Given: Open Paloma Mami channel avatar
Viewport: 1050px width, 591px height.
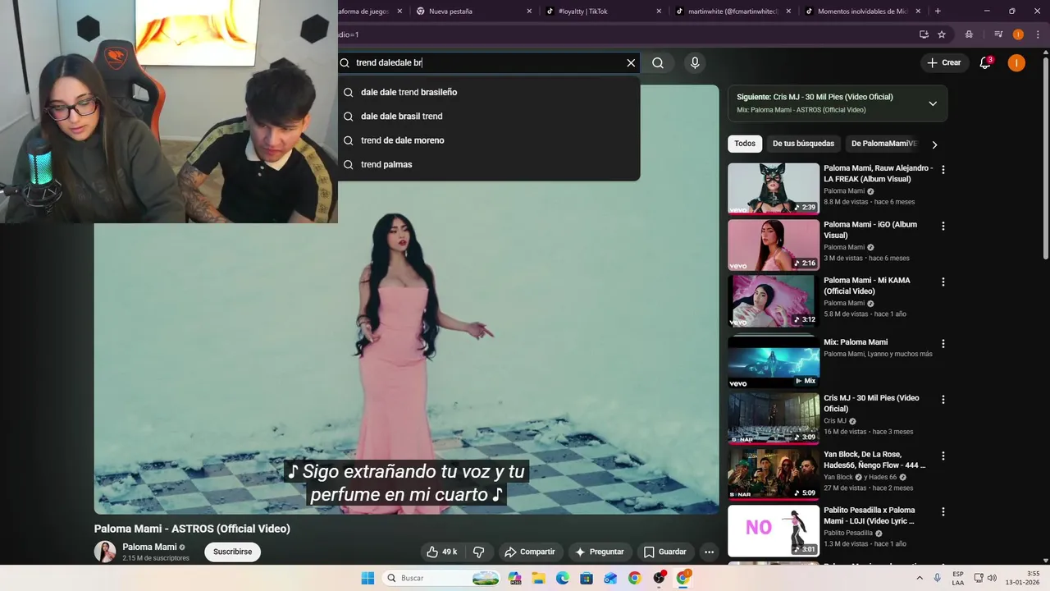Looking at the screenshot, I should click(105, 552).
